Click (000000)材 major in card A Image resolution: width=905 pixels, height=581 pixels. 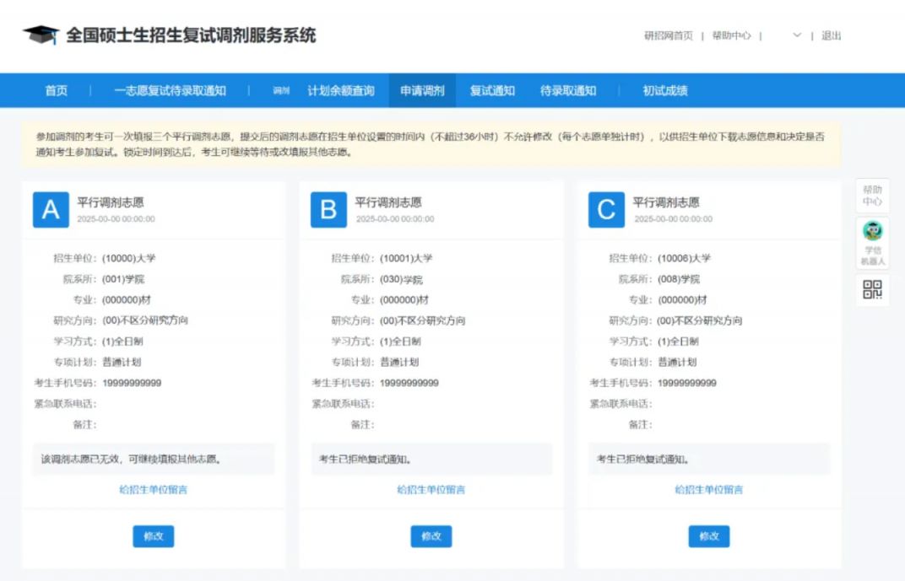pos(127,299)
